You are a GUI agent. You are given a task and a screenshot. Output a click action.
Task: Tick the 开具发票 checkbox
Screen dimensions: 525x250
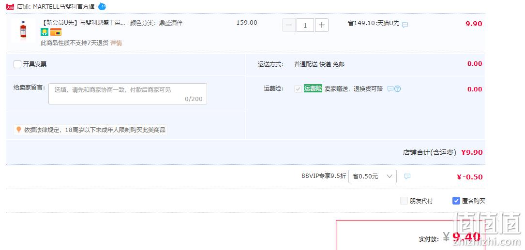pos(17,64)
